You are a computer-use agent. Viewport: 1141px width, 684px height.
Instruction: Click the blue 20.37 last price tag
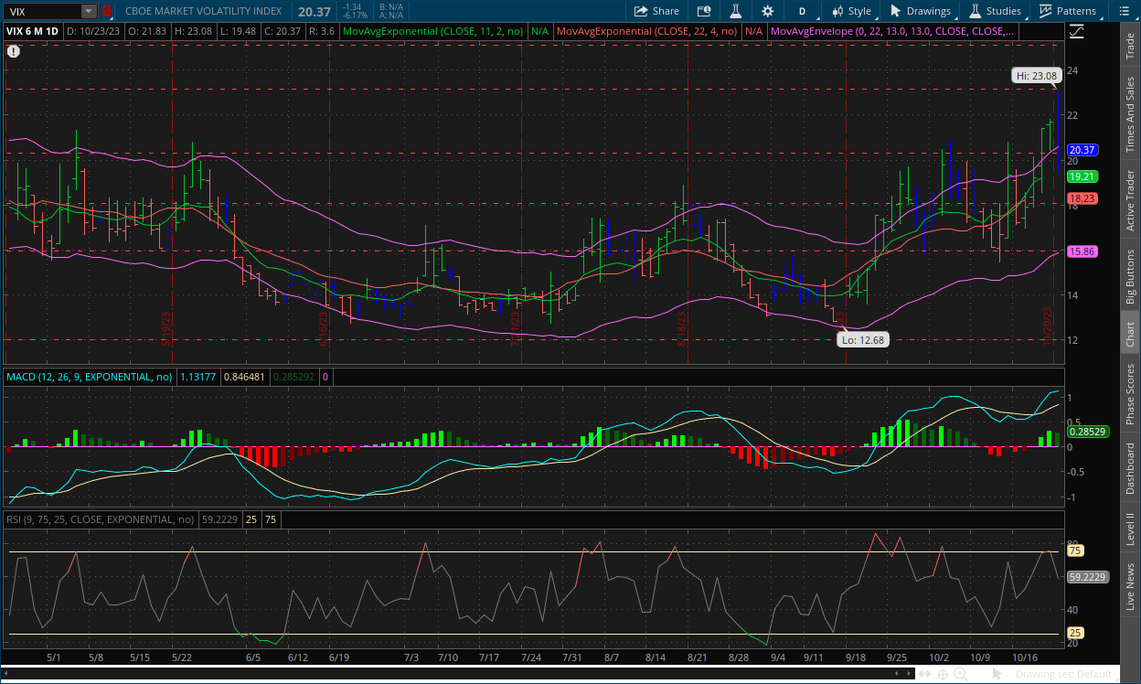[x=1082, y=150]
